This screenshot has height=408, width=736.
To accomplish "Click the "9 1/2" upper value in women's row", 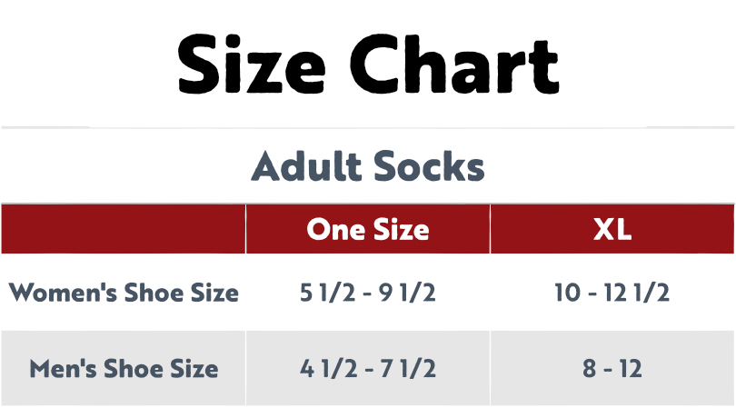I will pos(409,293).
